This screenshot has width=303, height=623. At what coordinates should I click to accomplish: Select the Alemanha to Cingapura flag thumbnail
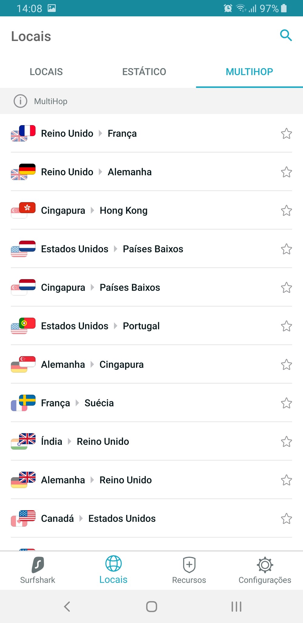pyautogui.click(x=23, y=364)
